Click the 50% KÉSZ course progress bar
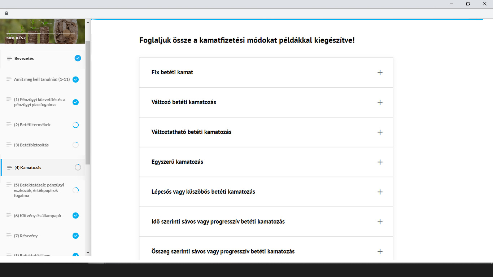The width and height of the screenshot is (493, 277). 41,33
